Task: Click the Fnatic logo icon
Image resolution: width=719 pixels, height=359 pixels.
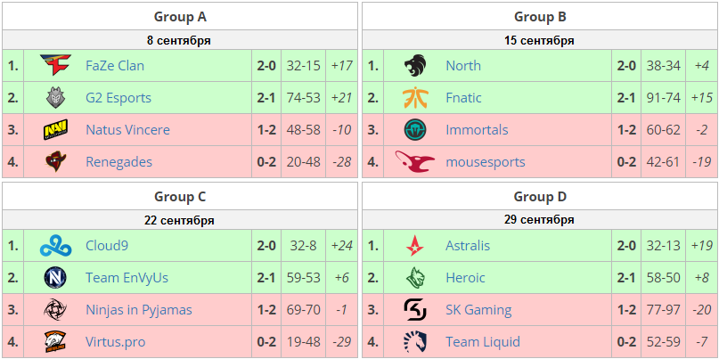Action: tap(416, 97)
